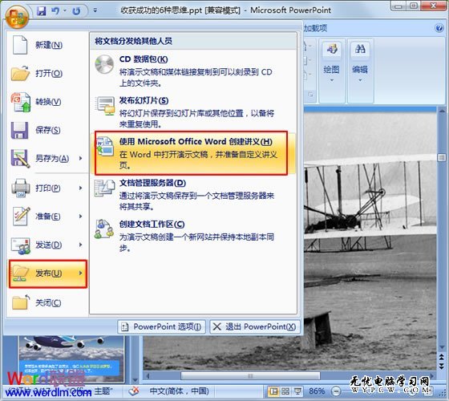Click the printer icon for Print
Viewport: 449px width, 401px height.
coord(20,188)
